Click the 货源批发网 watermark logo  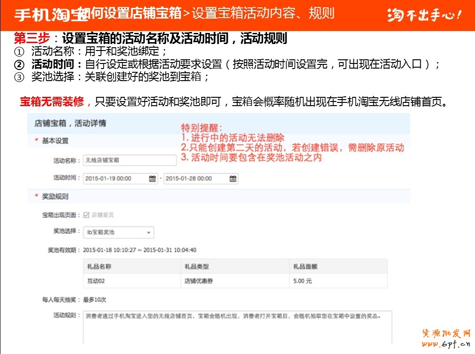tap(446, 334)
